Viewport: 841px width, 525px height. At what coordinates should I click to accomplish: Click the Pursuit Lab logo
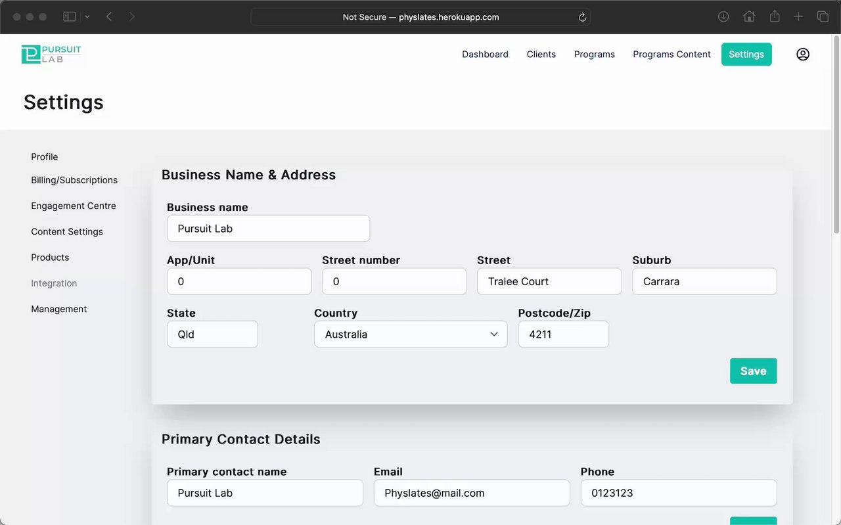pos(51,55)
